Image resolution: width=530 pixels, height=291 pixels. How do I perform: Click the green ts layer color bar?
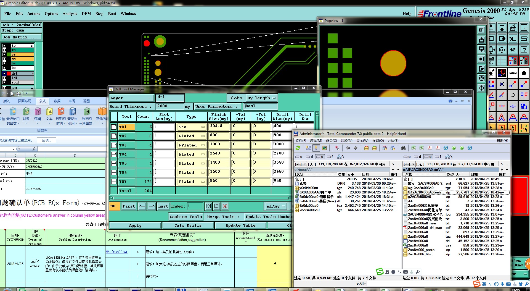click(x=22, y=50)
